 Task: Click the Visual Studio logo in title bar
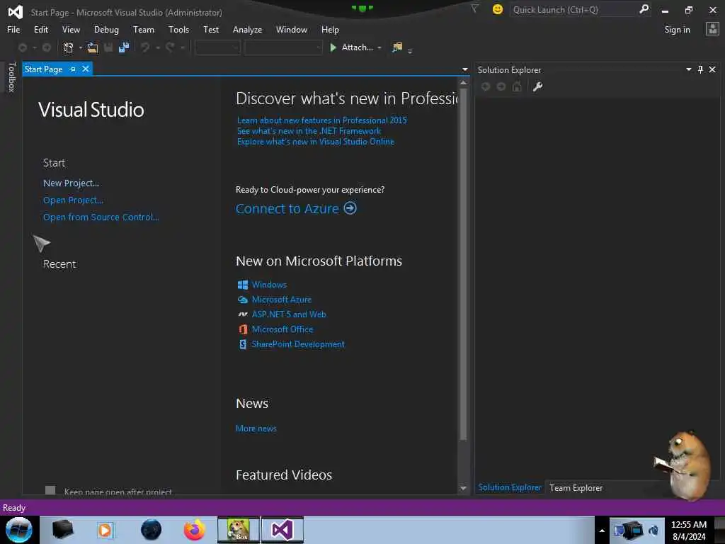(16, 12)
